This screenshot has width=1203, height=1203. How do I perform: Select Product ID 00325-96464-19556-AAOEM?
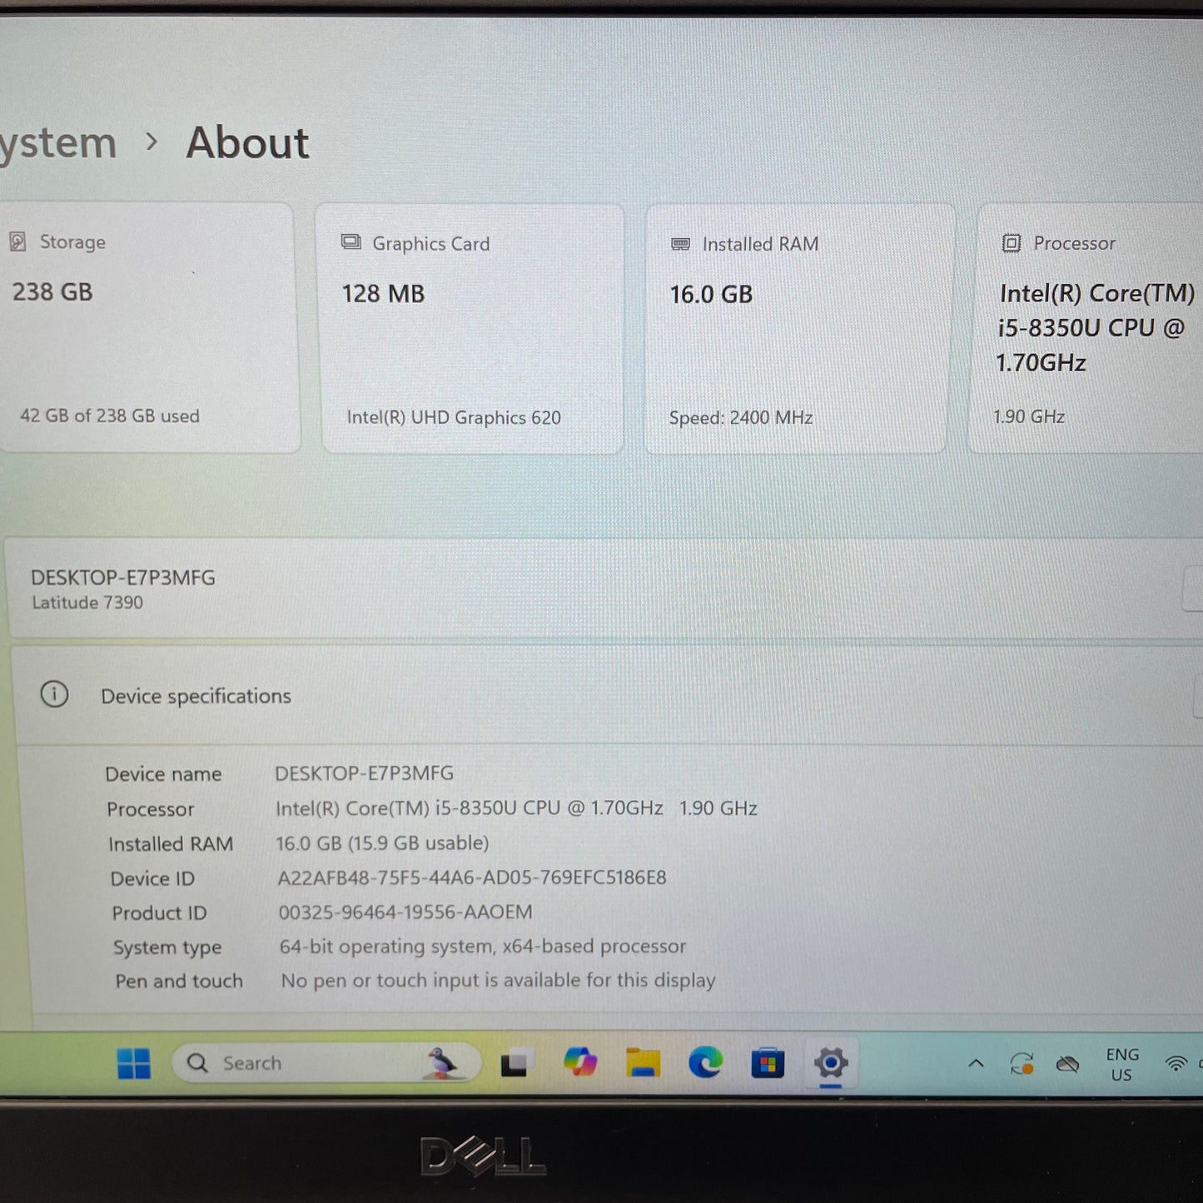(405, 912)
